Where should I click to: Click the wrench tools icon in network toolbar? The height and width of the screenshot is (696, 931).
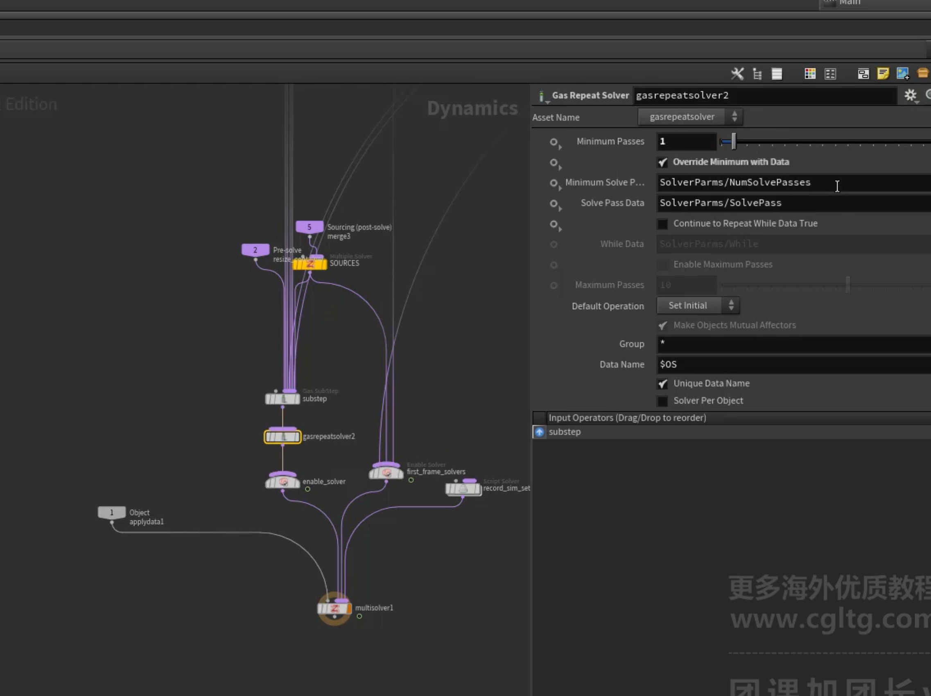[x=737, y=74]
